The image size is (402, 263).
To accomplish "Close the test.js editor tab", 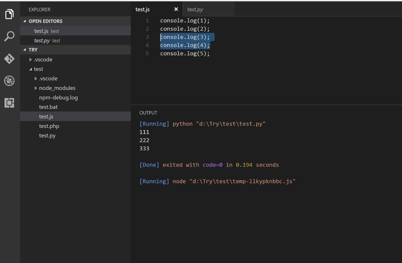I will 176,9.
